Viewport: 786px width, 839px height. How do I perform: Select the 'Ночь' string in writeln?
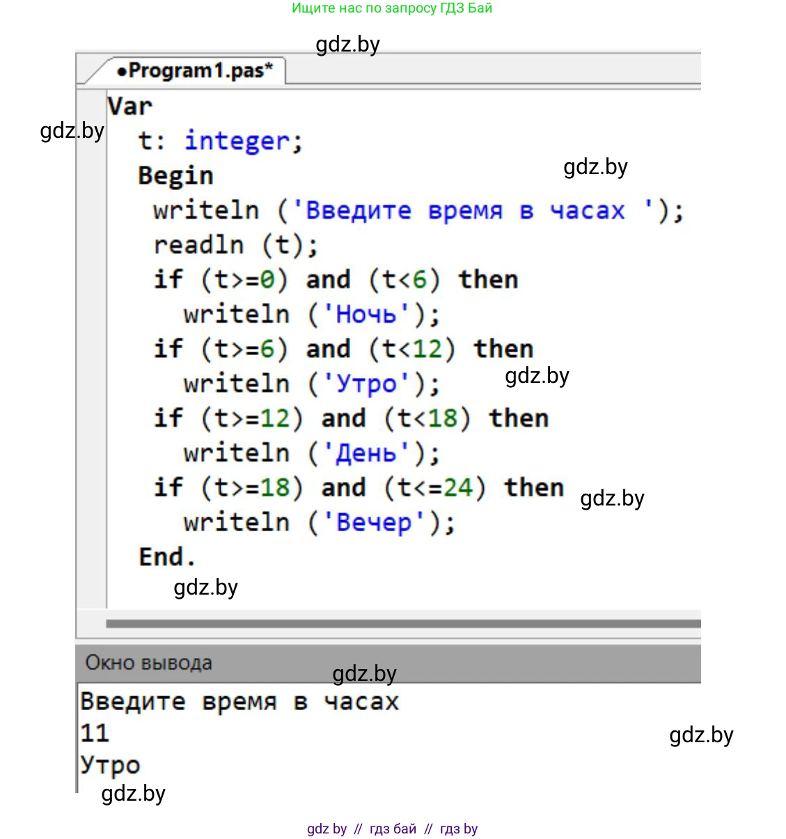(366, 315)
